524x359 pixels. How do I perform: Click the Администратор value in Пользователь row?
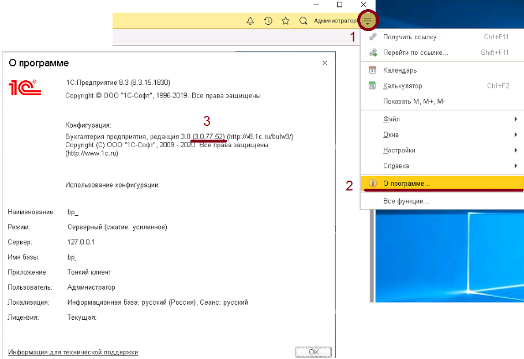point(91,287)
